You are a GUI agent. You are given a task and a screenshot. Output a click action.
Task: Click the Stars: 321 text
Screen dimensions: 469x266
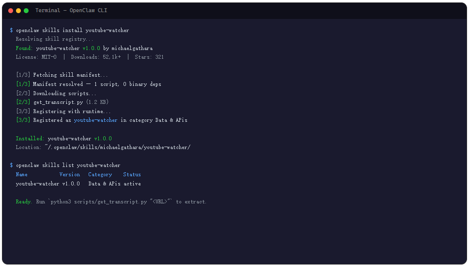[149, 57]
